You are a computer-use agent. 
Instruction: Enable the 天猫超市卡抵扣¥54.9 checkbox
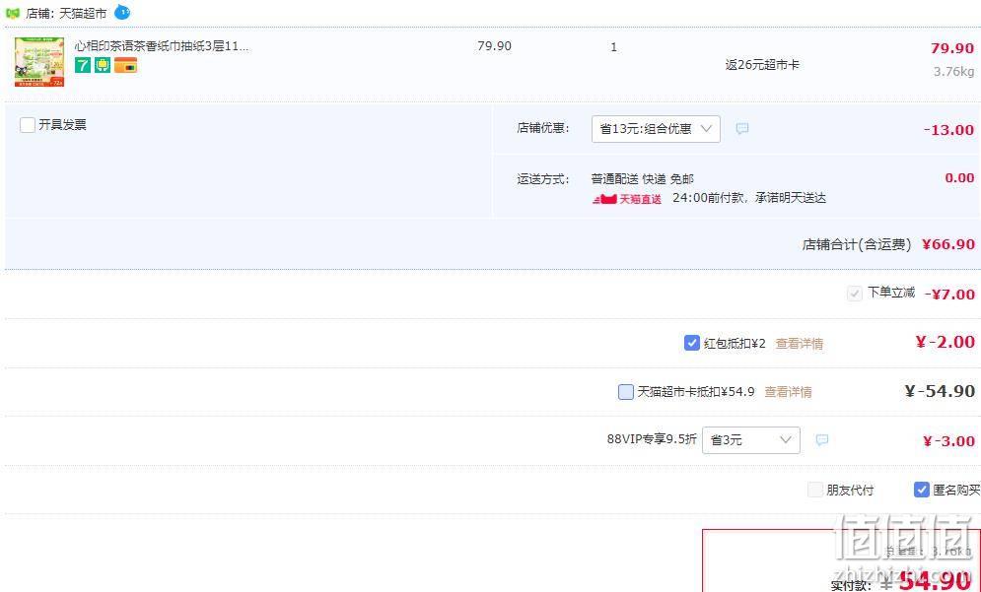626,392
